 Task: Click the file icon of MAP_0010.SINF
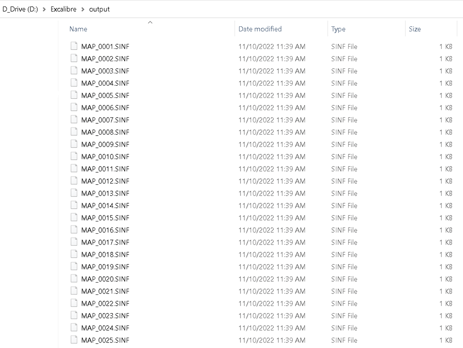point(74,156)
